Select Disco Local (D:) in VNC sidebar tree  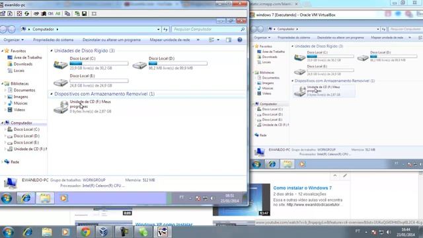click(x=26, y=136)
